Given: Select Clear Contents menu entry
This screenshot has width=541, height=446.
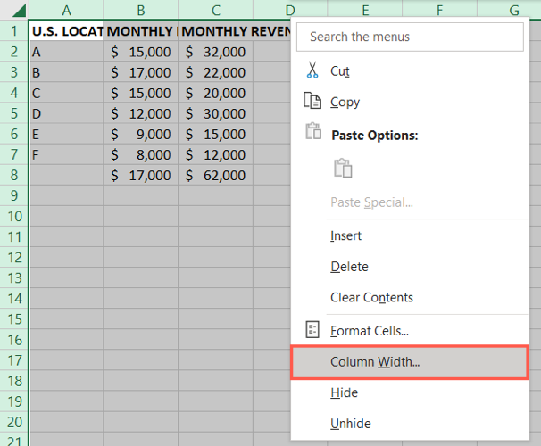Looking at the screenshot, I should pos(371,297).
